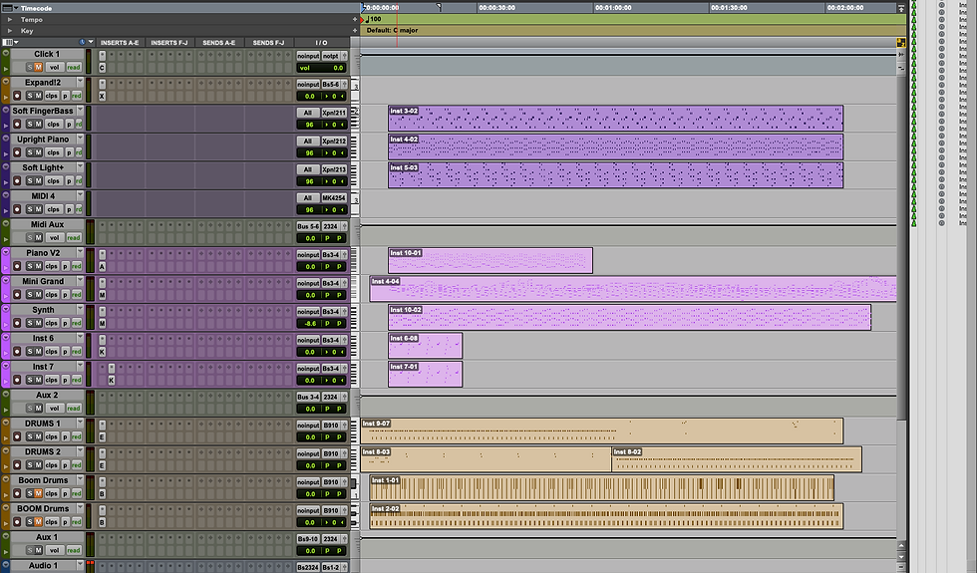The image size is (977, 573).
Task: Select the Inst 10-01 clip on Piano V2
Action: [489, 260]
